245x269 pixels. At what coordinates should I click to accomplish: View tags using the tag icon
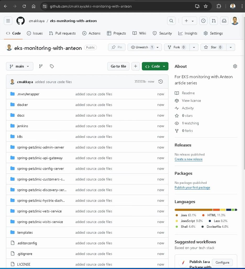[x=52, y=66]
